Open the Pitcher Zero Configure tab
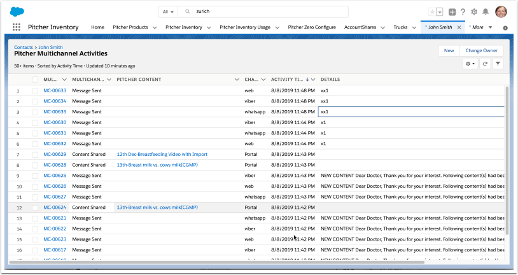Image resolution: width=518 pixels, height=275 pixels. (312, 27)
